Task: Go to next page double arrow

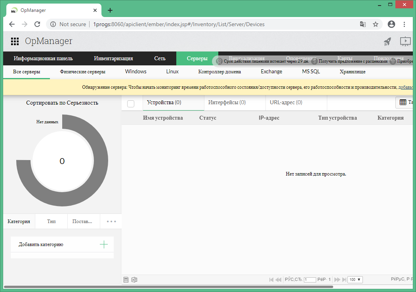Action: tap(337, 280)
